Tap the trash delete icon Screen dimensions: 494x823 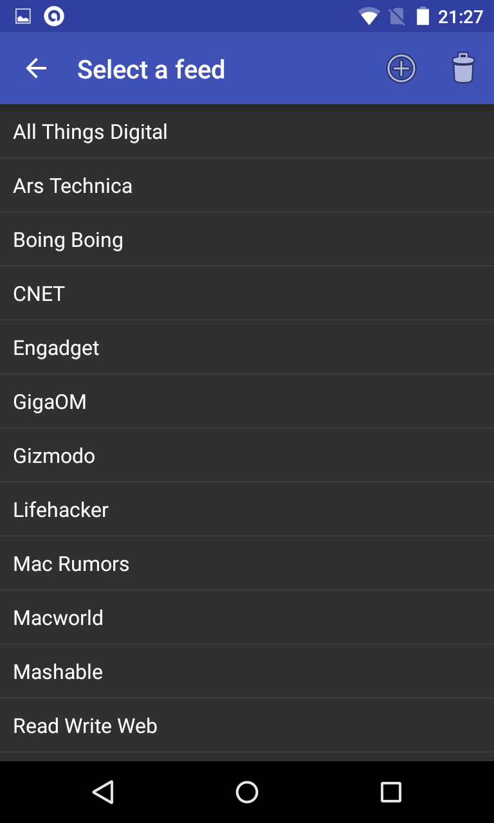[x=463, y=69]
